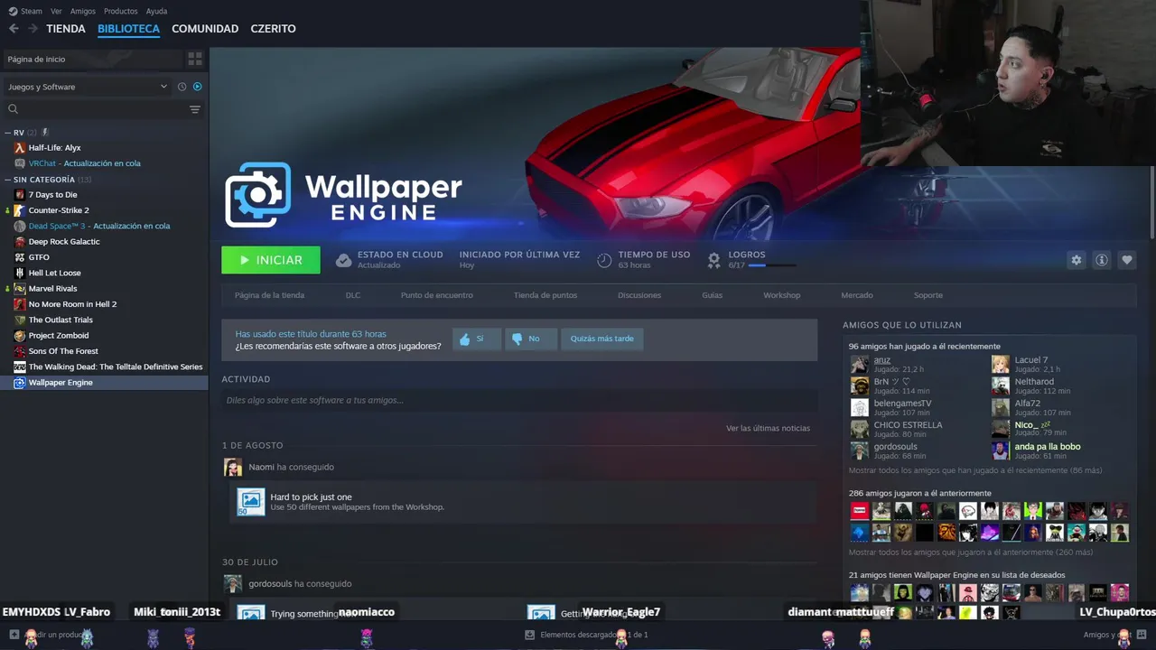The width and height of the screenshot is (1156, 650).
Task: Choose Quizás más tarde
Action: tap(601, 339)
